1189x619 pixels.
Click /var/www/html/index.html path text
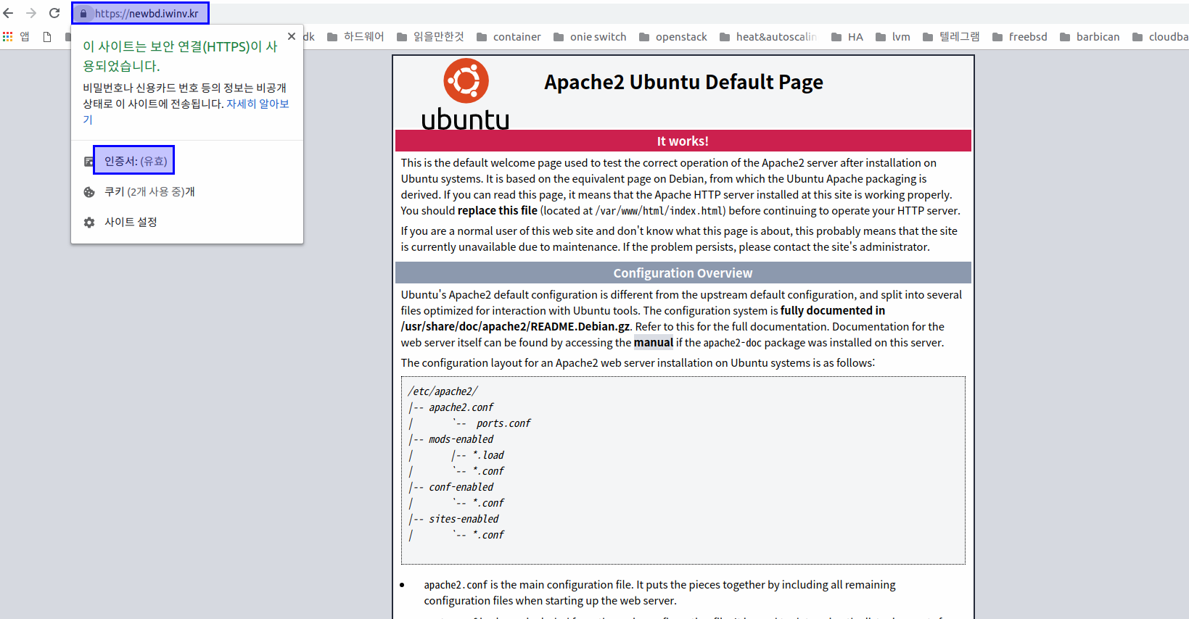[659, 211]
